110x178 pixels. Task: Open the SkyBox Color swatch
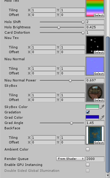(x=92, y=107)
